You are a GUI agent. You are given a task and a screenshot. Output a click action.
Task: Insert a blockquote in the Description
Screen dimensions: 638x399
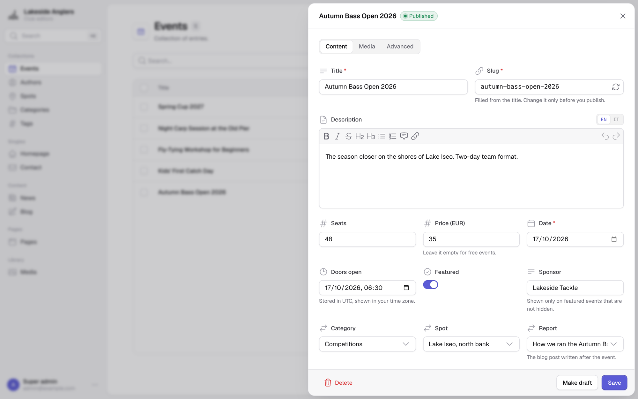click(404, 136)
